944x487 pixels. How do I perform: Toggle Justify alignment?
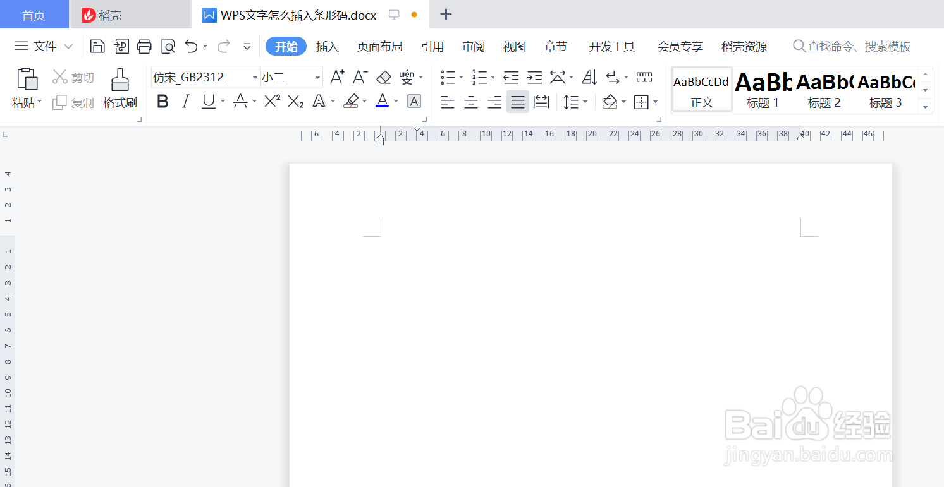point(518,102)
